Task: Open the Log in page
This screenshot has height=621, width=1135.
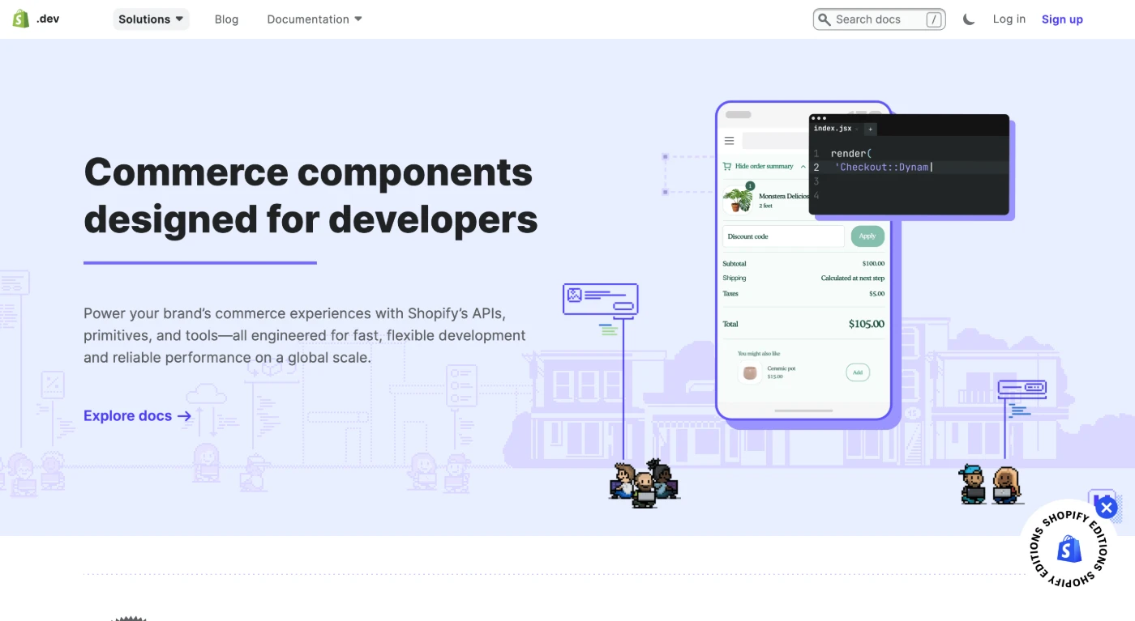Action: click(x=1009, y=19)
